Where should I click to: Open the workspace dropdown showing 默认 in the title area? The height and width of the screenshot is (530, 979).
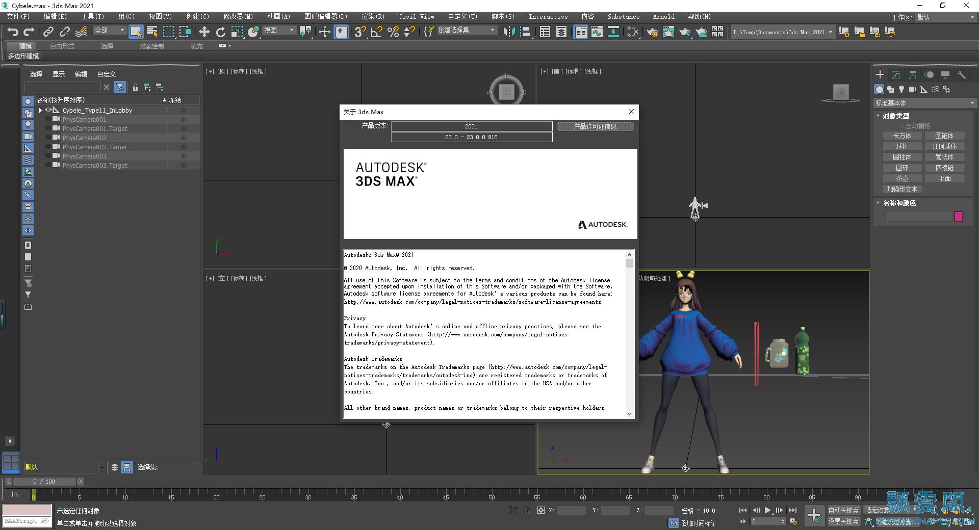click(x=945, y=17)
